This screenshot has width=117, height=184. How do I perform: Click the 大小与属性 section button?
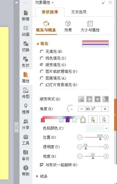tap(90, 26)
